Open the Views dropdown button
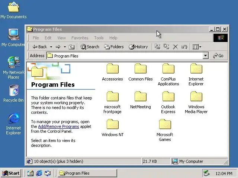The image size is (238, 178). point(197,47)
